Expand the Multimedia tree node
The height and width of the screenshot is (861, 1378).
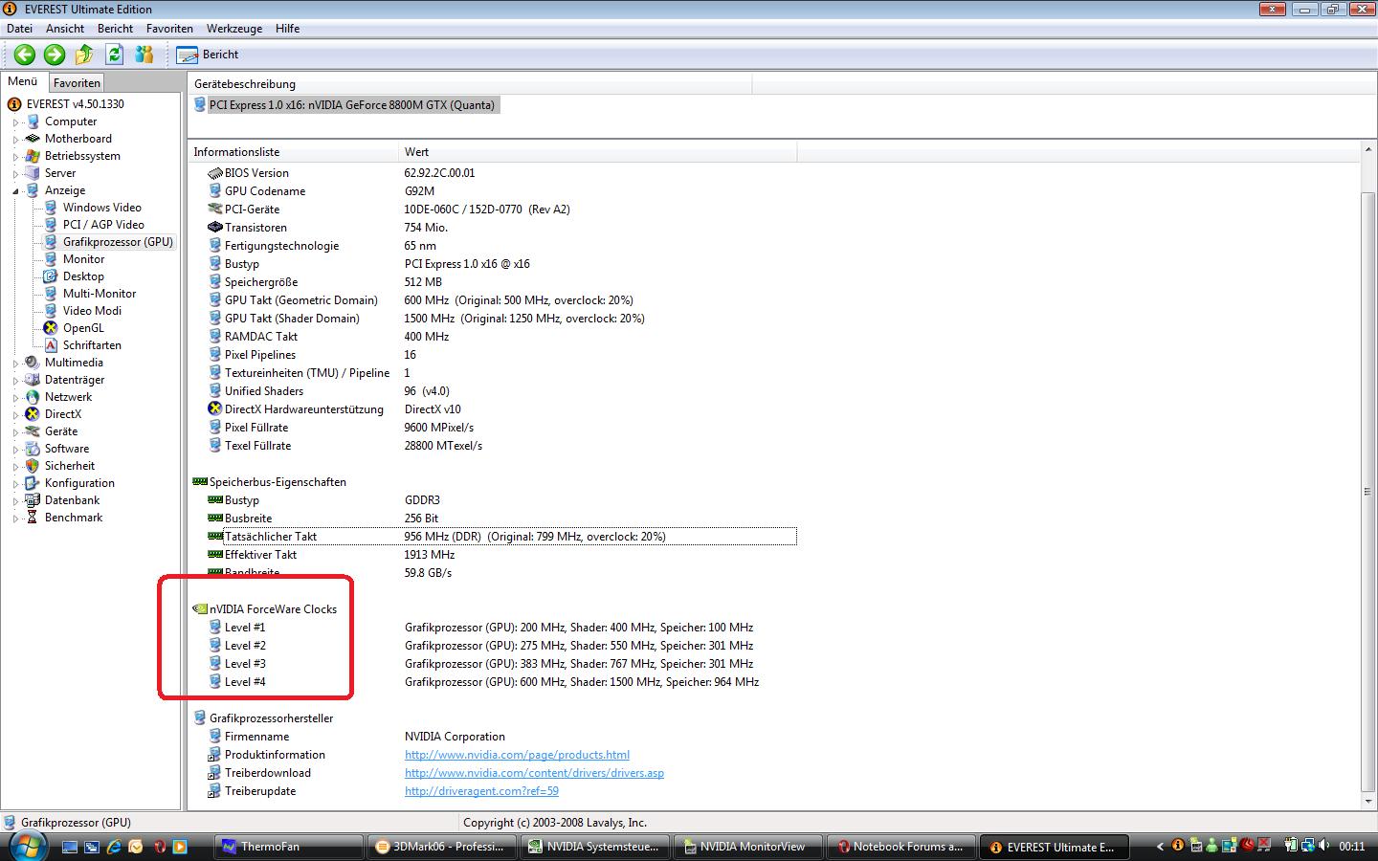[15, 364]
